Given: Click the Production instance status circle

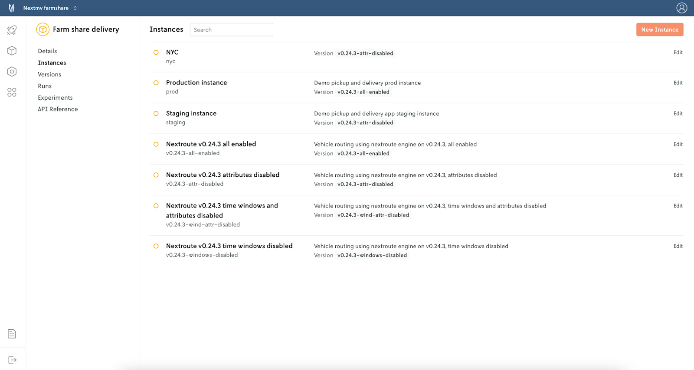Looking at the screenshot, I should [156, 83].
